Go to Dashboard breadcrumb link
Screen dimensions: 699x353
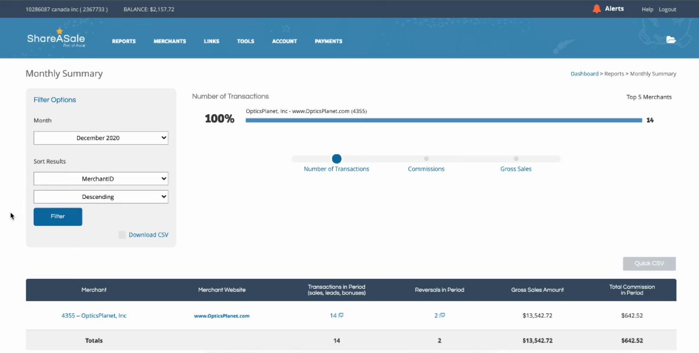(585, 74)
